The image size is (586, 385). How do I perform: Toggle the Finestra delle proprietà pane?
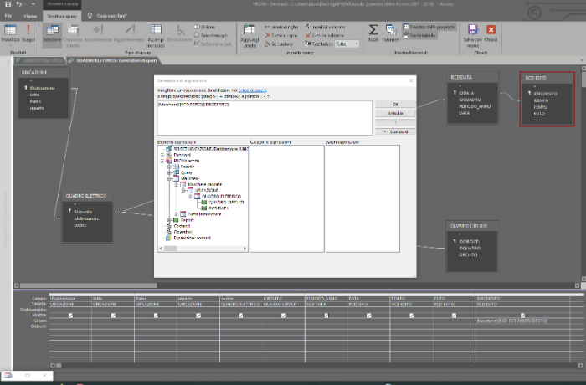[429, 27]
